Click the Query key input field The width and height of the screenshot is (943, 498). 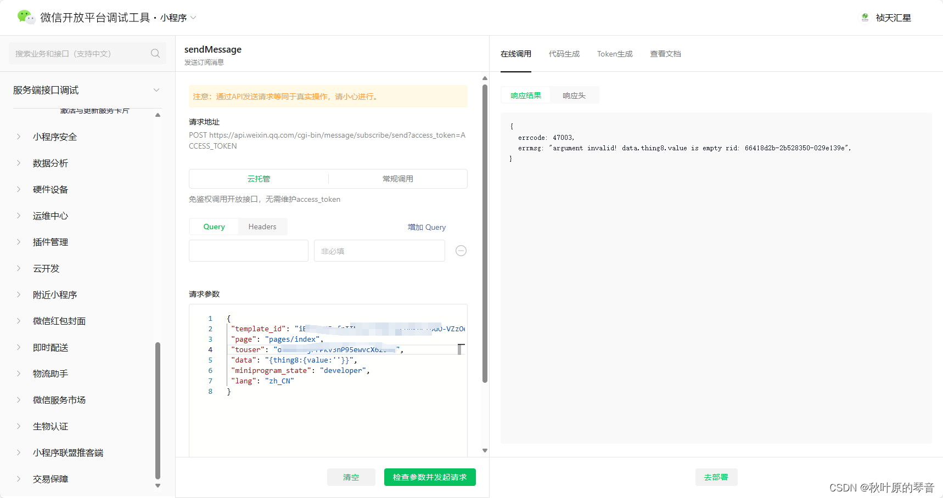(x=249, y=251)
